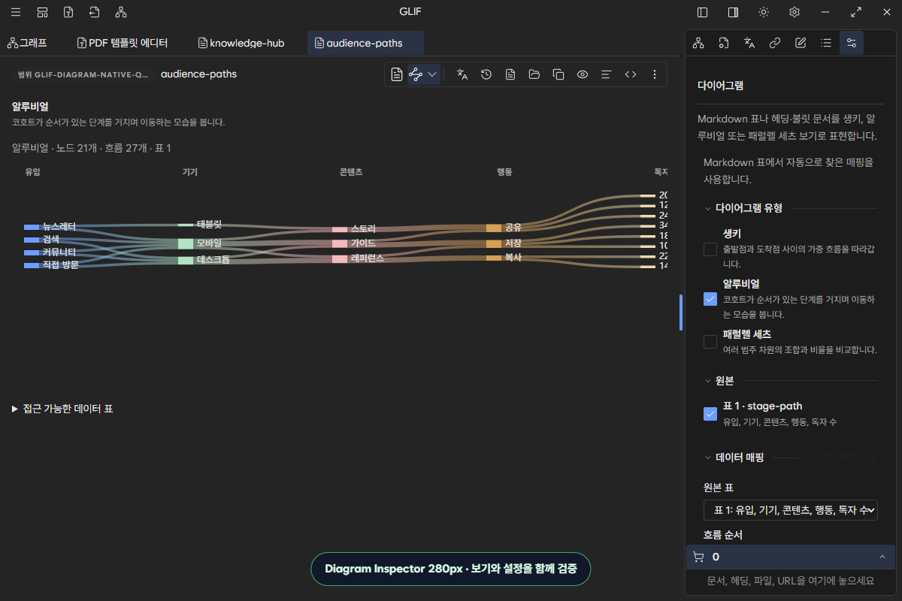Open the diagram settings sliders tab
902x601 pixels.
click(x=852, y=43)
